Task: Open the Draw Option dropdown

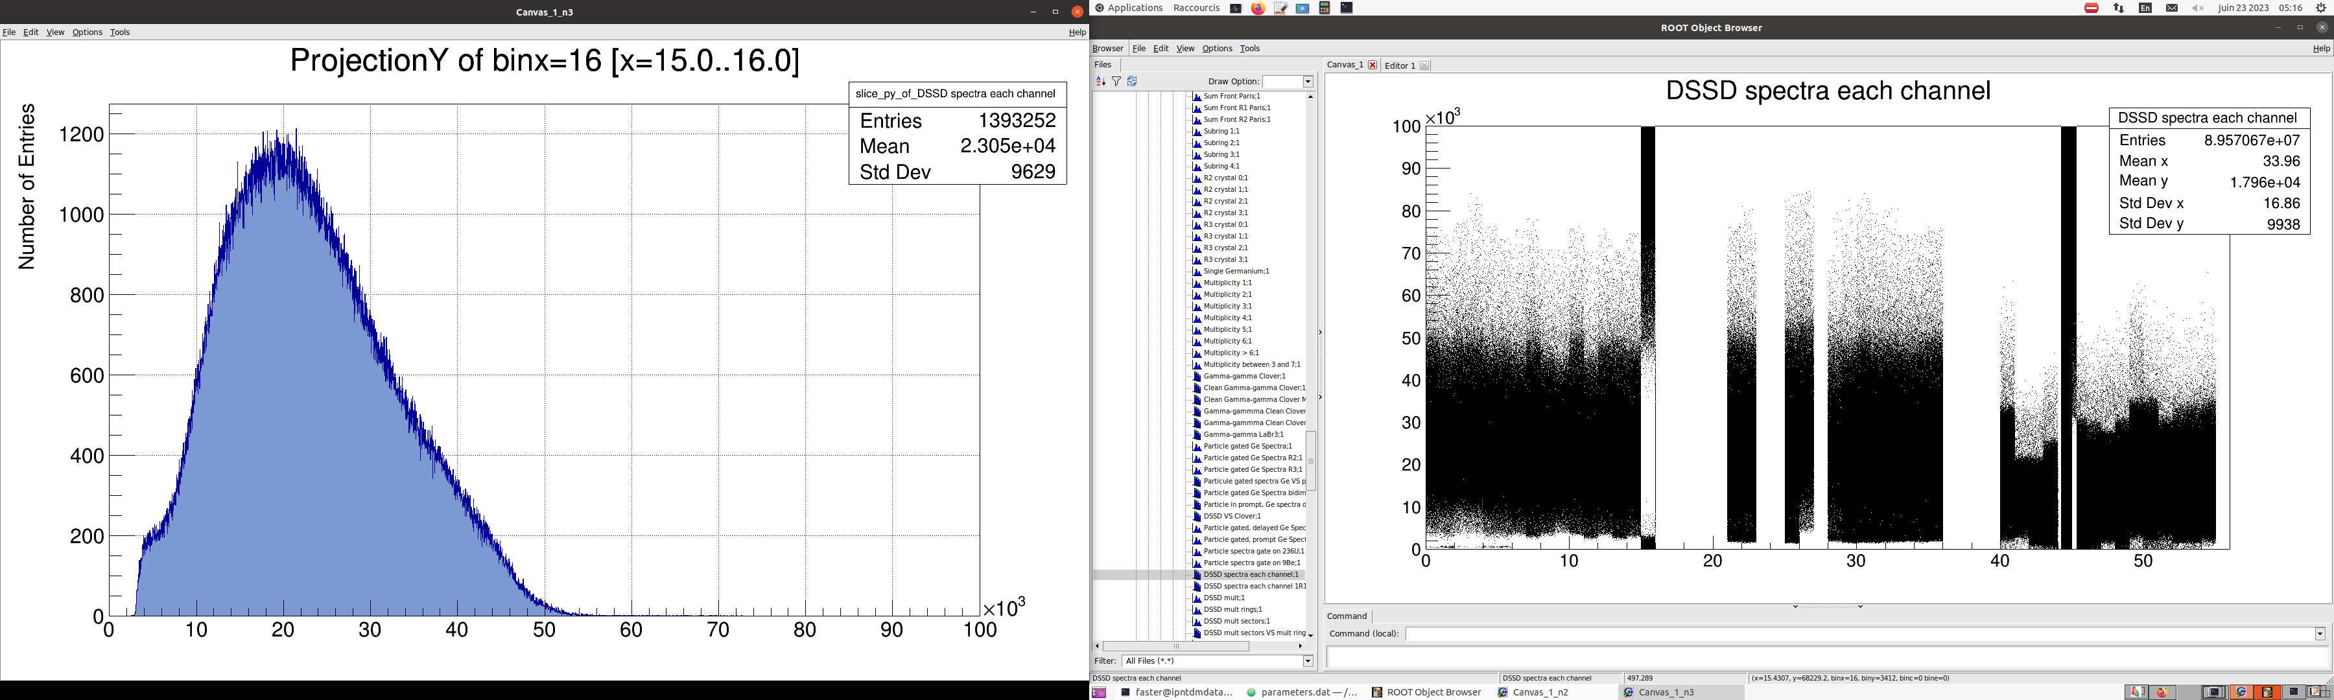Action: pyautogui.click(x=1308, y=82)
